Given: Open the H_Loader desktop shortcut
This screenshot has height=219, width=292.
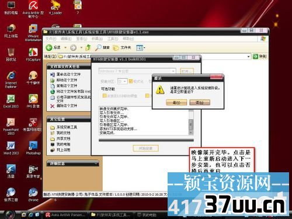Looking at the screenshot, I should [x=55, y=8].
